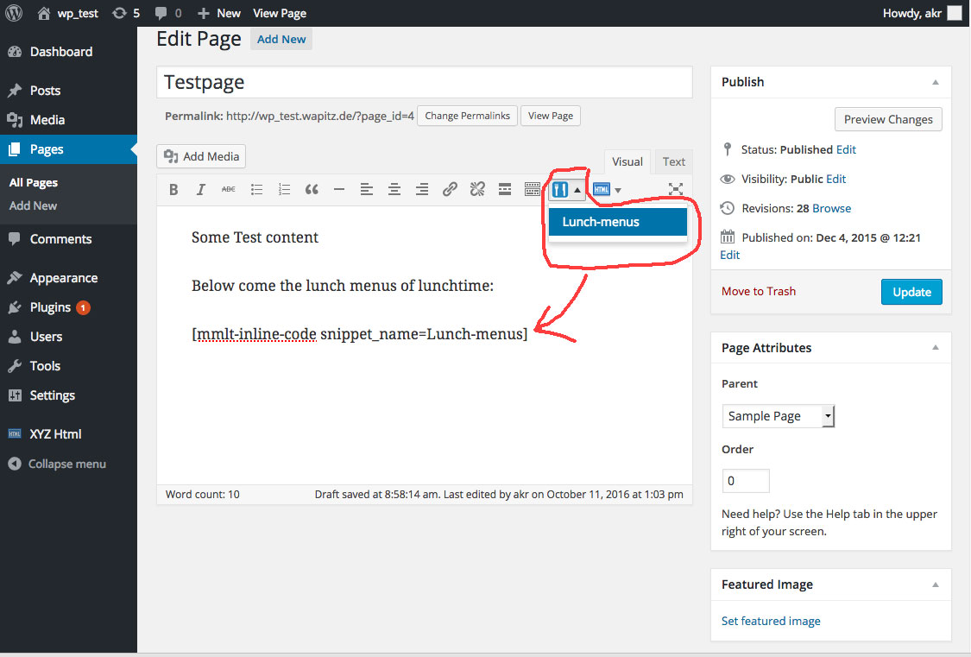971x657 pixels.
Task: Click the Order input field
Action: (x=745, y=481)
